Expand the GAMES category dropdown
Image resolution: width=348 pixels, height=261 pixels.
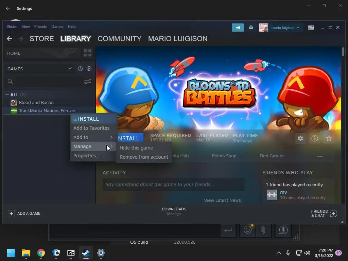pyautogui.click(x=70, y=69)
